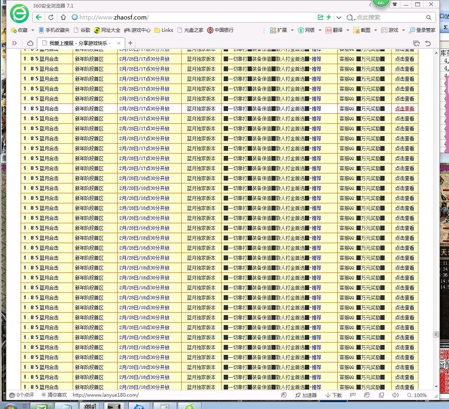Toggle the lightning speed mode in address bar
The height and width of the screenshot is (409, 449).
(329, 18)
